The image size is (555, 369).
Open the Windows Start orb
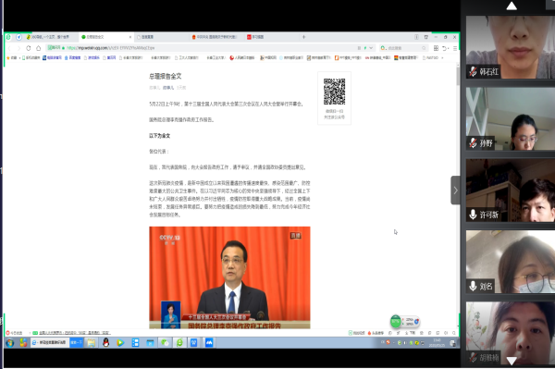[x=10, y=342]
